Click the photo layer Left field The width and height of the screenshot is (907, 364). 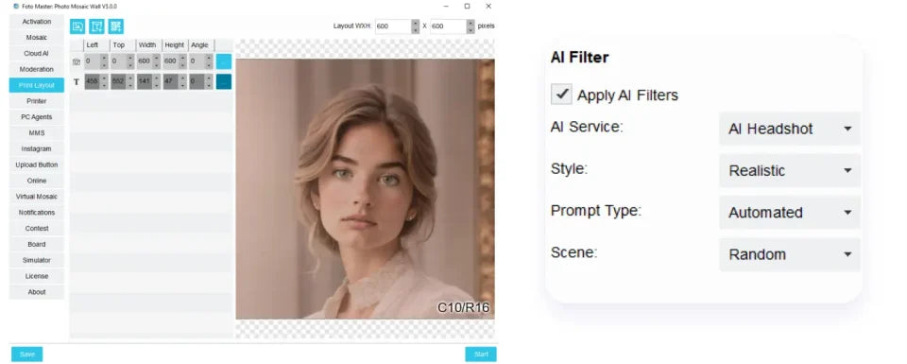pos(92,61)
